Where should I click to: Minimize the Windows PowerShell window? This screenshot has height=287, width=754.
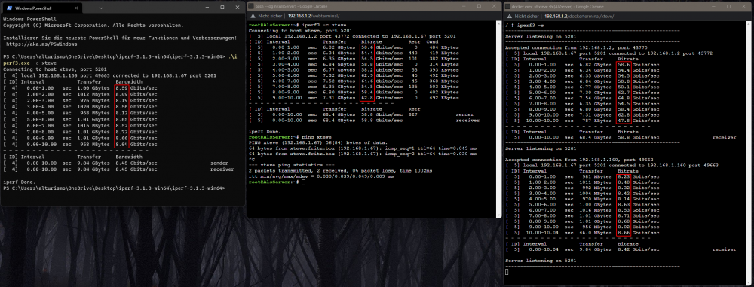click(x=207, y=8)
